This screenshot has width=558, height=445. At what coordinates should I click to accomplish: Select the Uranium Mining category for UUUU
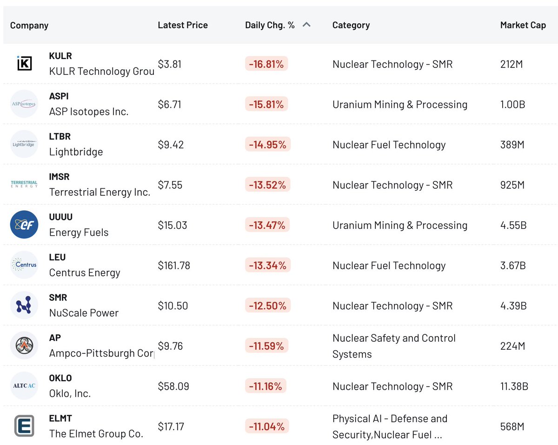pos(400,225)
